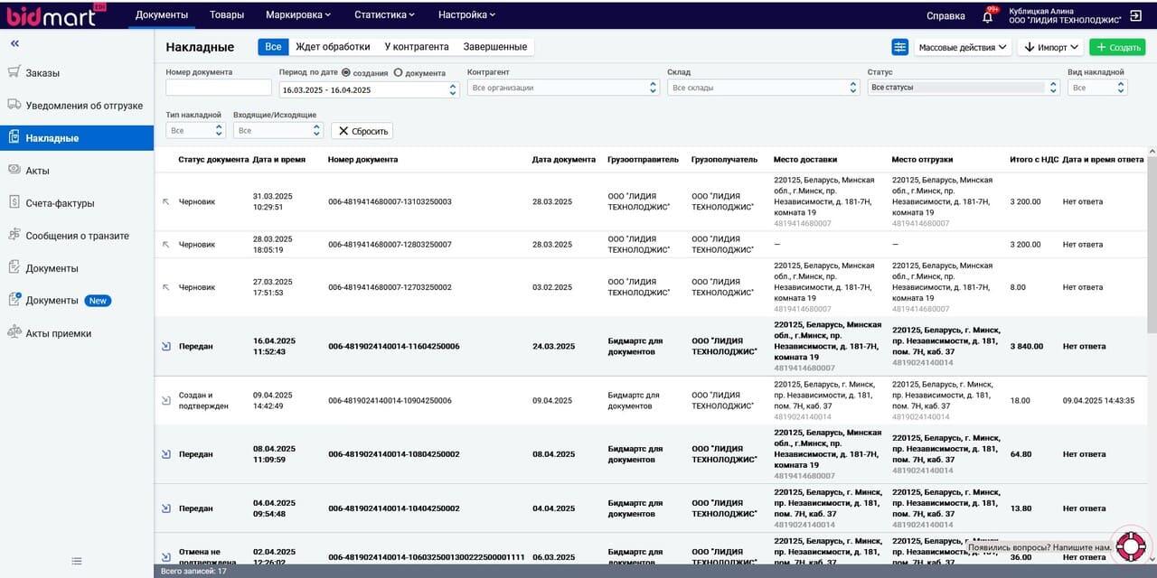Click the Сбросить reset filters button

(362, 131)
